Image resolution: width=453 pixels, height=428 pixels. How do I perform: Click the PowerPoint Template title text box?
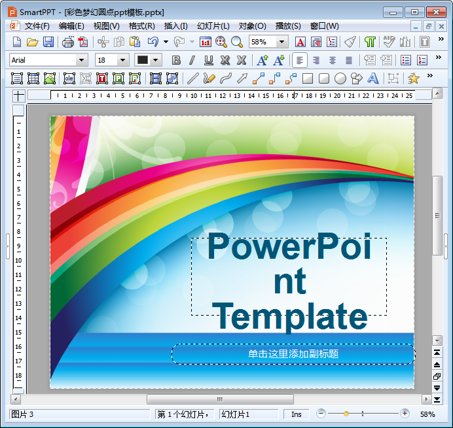click(x=289, y=277)
